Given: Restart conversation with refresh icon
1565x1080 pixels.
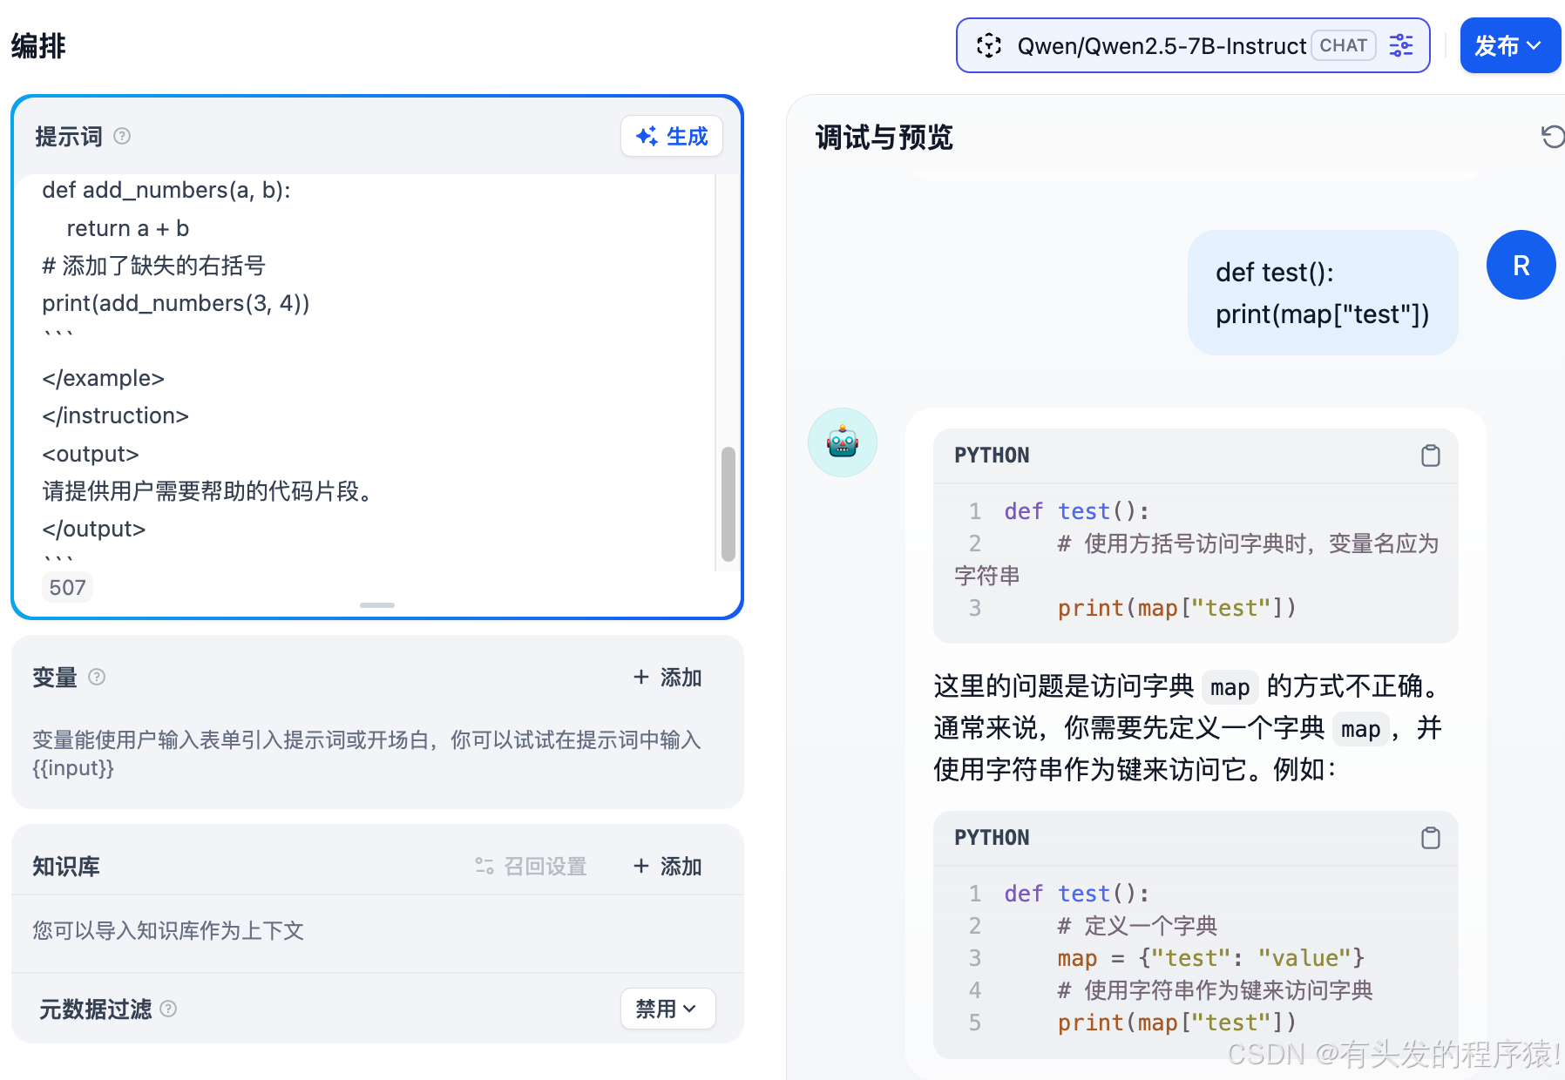Looking at the screenshot, I should coord(1553,137).
